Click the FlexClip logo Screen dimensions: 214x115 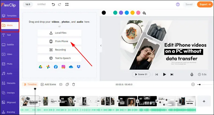(9, 5)
